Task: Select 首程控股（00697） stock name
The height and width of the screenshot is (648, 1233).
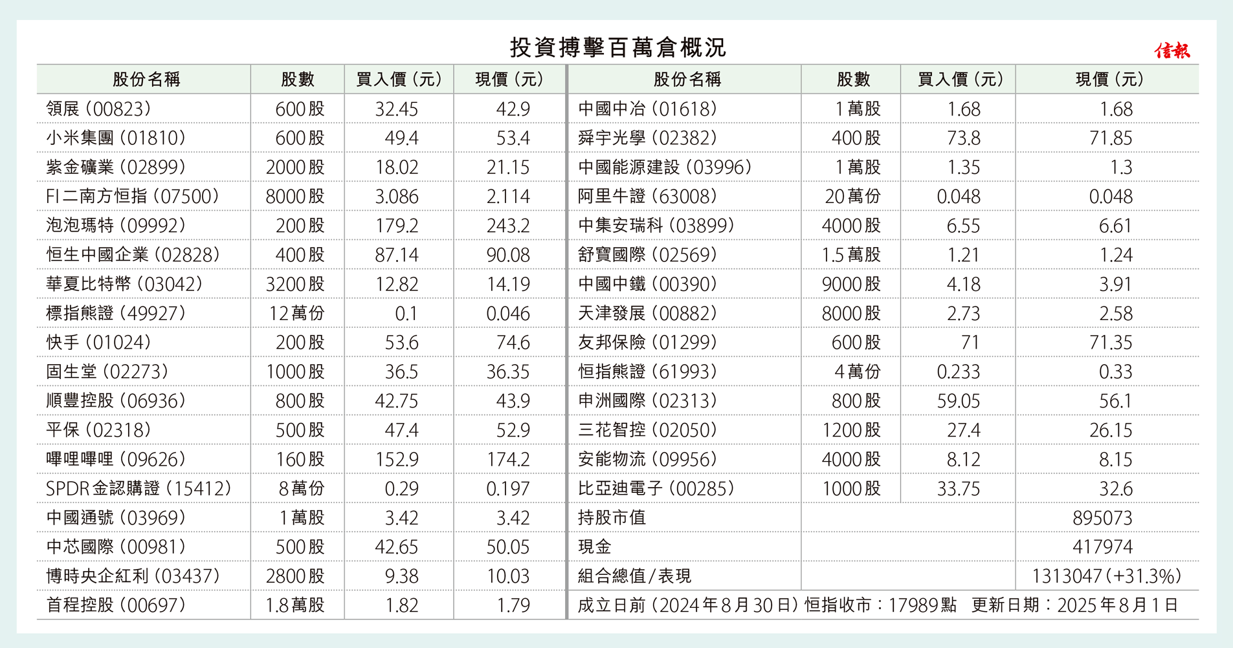Action: [x=116, y=605]
